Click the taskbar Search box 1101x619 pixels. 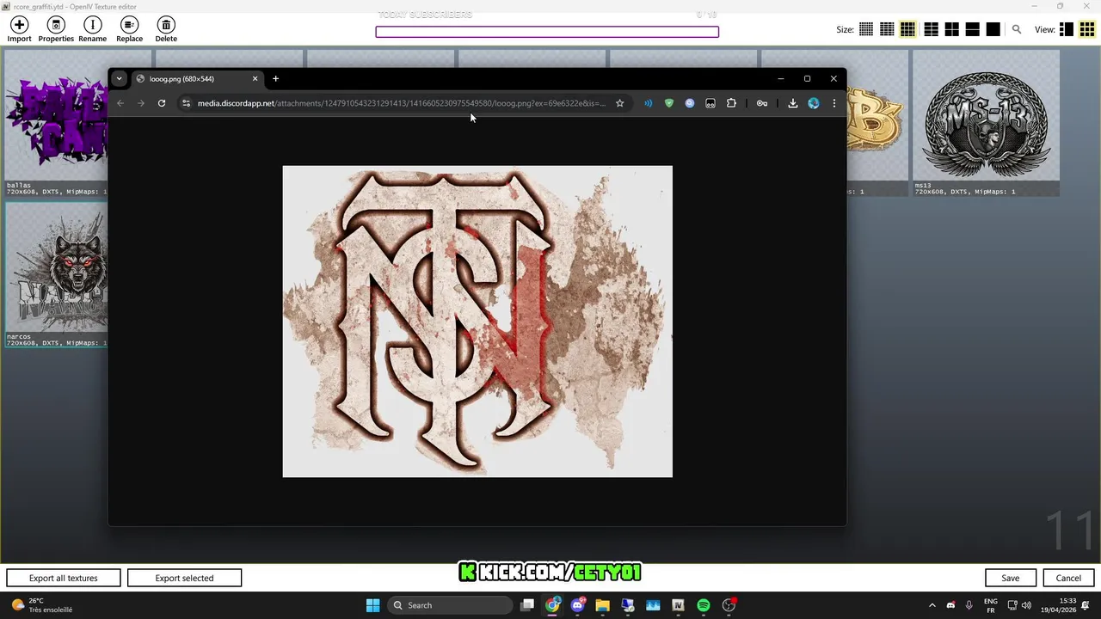pyautogui.click(x=450, y=605)
